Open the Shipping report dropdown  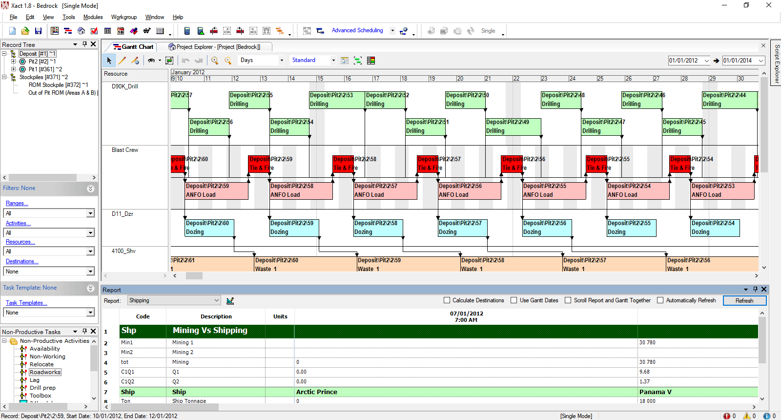216,300
